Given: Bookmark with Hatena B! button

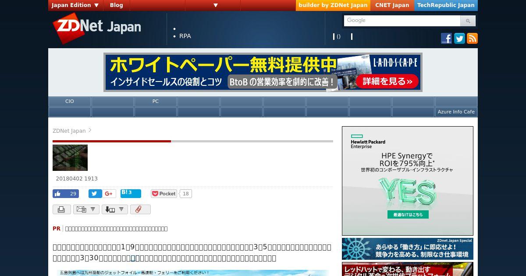Looking at the screenshot, I should click(131, 193).
